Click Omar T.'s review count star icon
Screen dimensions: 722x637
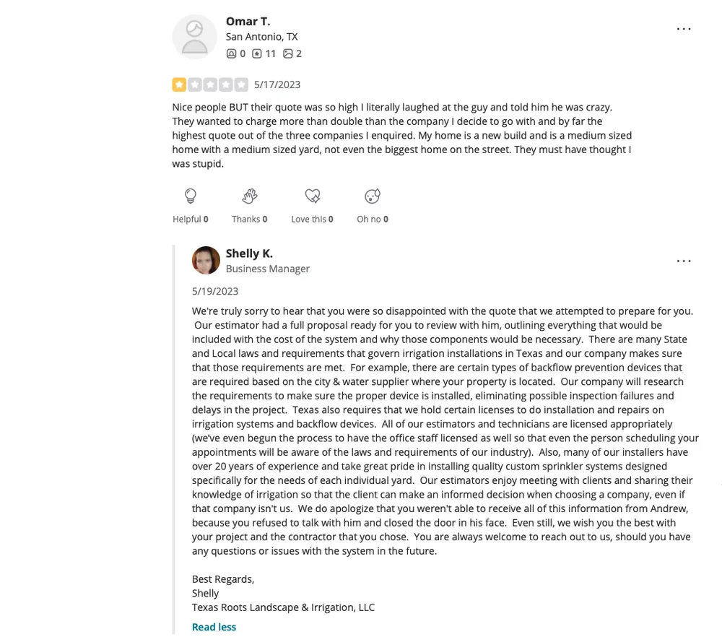(x=257, y=53)
